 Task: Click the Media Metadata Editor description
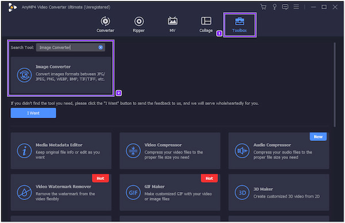tap(68, 155)
